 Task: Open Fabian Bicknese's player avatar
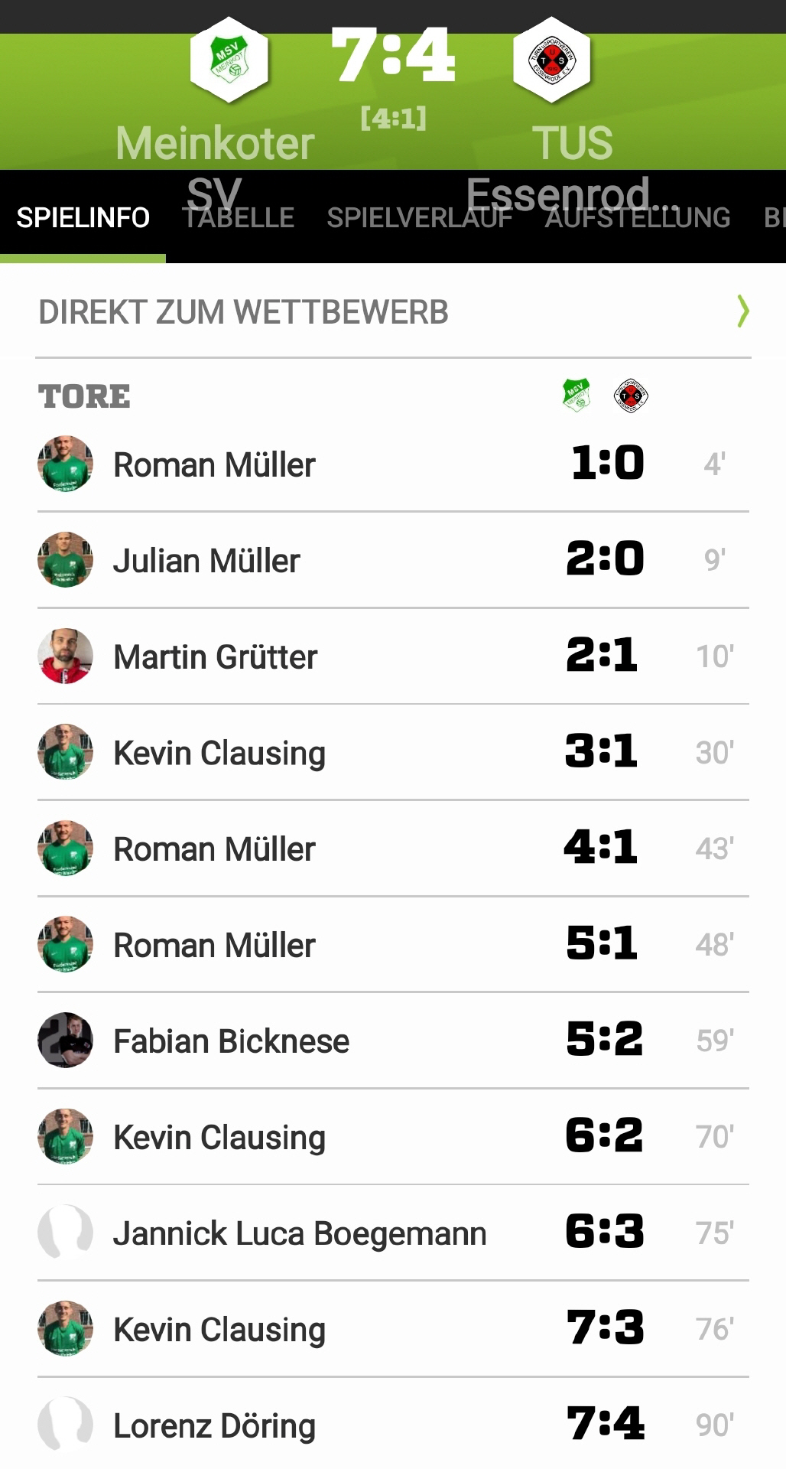pos(65,1040)
